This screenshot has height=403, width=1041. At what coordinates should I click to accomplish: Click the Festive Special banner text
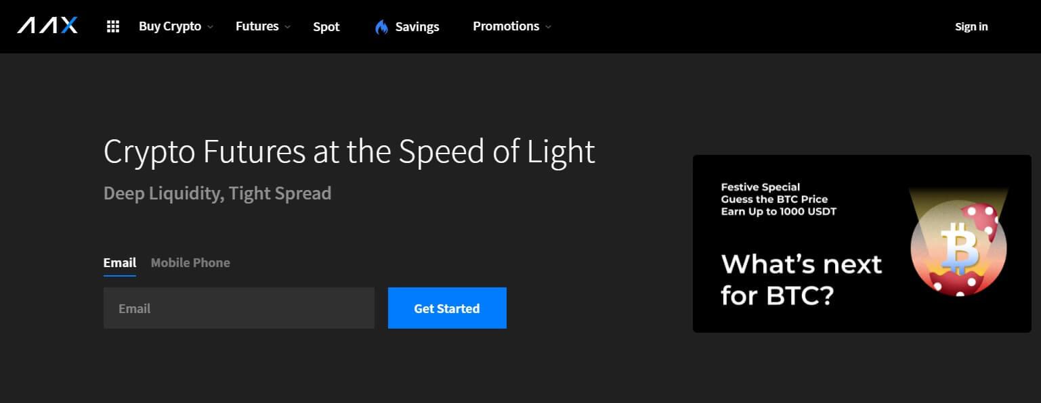[x=779, y=199]
